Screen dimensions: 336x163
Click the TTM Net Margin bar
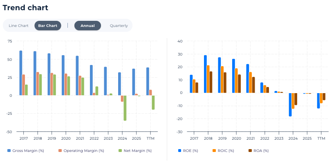coord(153,103)
